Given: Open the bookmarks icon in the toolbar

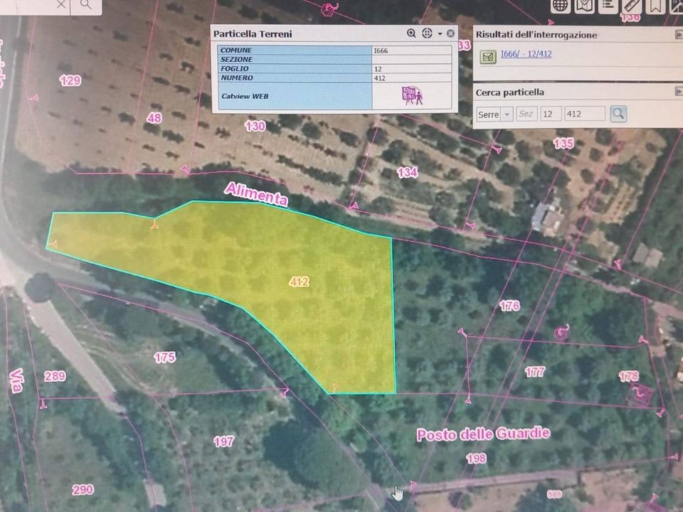Looking at the screenshot, I should [655, 6].
